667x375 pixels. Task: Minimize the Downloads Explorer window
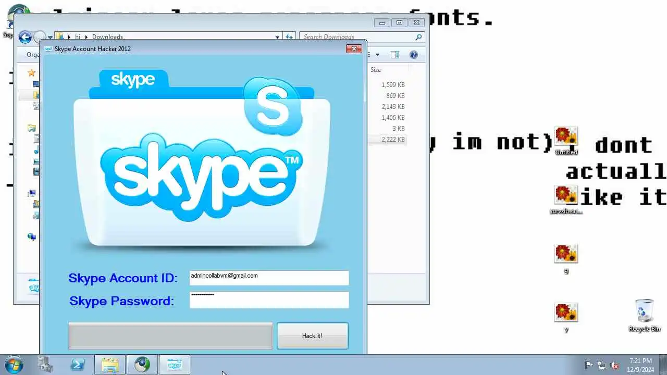[382, 23]
